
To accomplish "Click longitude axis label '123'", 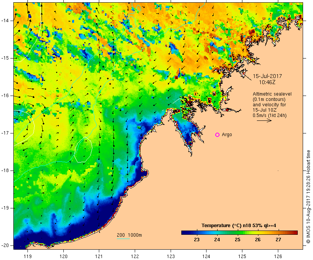I will (x=171, y=256).
